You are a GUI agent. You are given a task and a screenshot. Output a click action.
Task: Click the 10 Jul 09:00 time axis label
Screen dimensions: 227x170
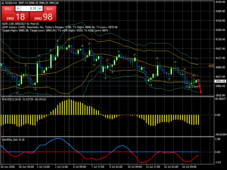[135, 167]
